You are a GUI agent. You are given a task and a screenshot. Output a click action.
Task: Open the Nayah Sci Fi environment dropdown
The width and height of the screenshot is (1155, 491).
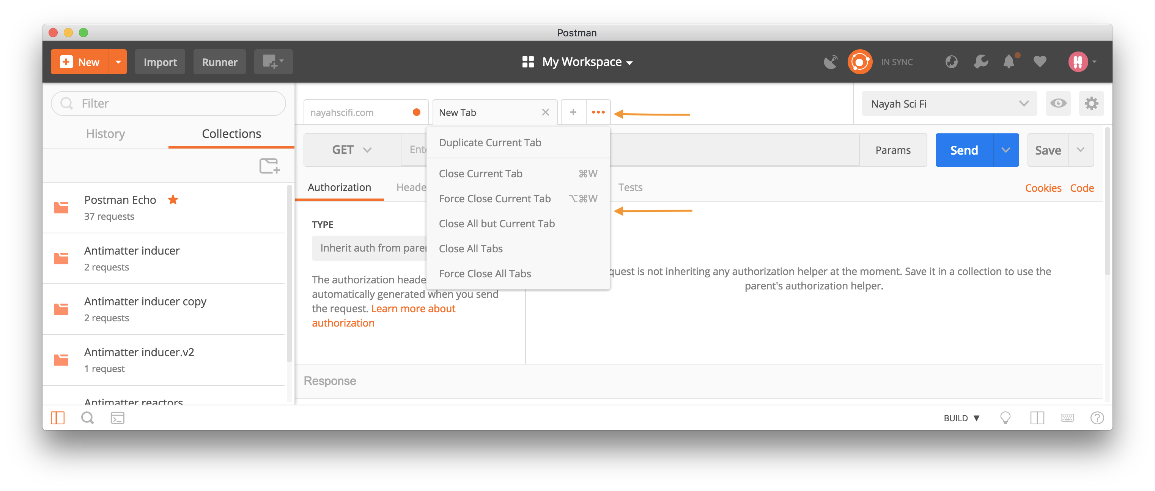point(949,104)
